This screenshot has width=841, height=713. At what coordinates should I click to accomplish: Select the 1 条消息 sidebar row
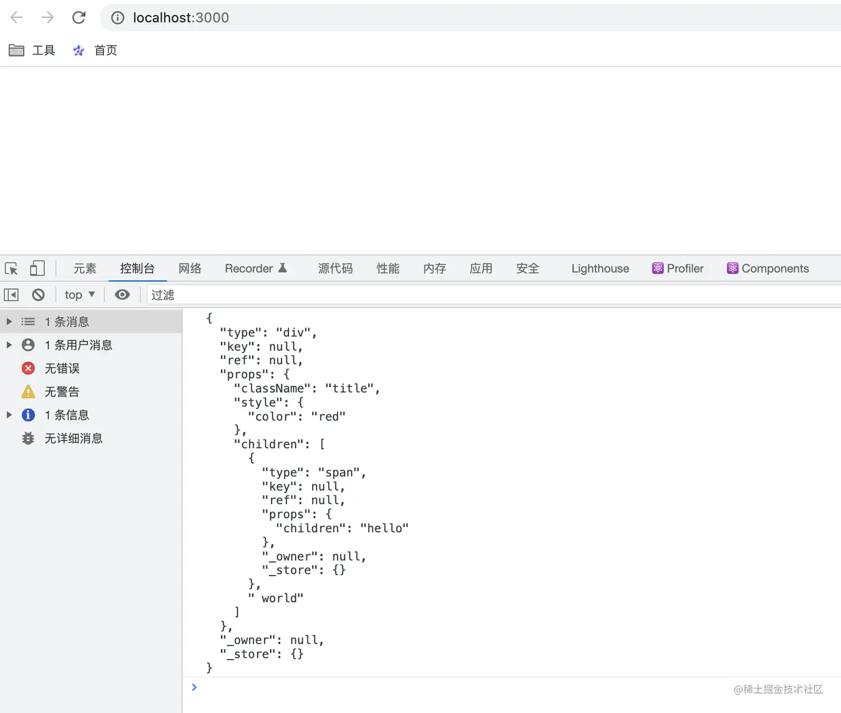pyautogui.click(x=91, y=321)
